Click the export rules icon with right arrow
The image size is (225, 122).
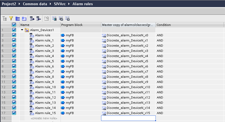click(32, 19)
